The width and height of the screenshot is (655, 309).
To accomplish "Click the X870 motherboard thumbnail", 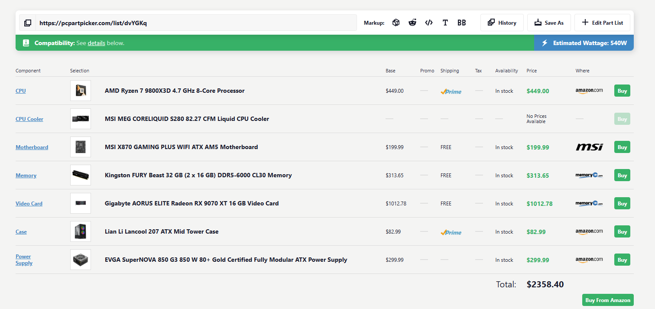I will [x=81, y=147].
